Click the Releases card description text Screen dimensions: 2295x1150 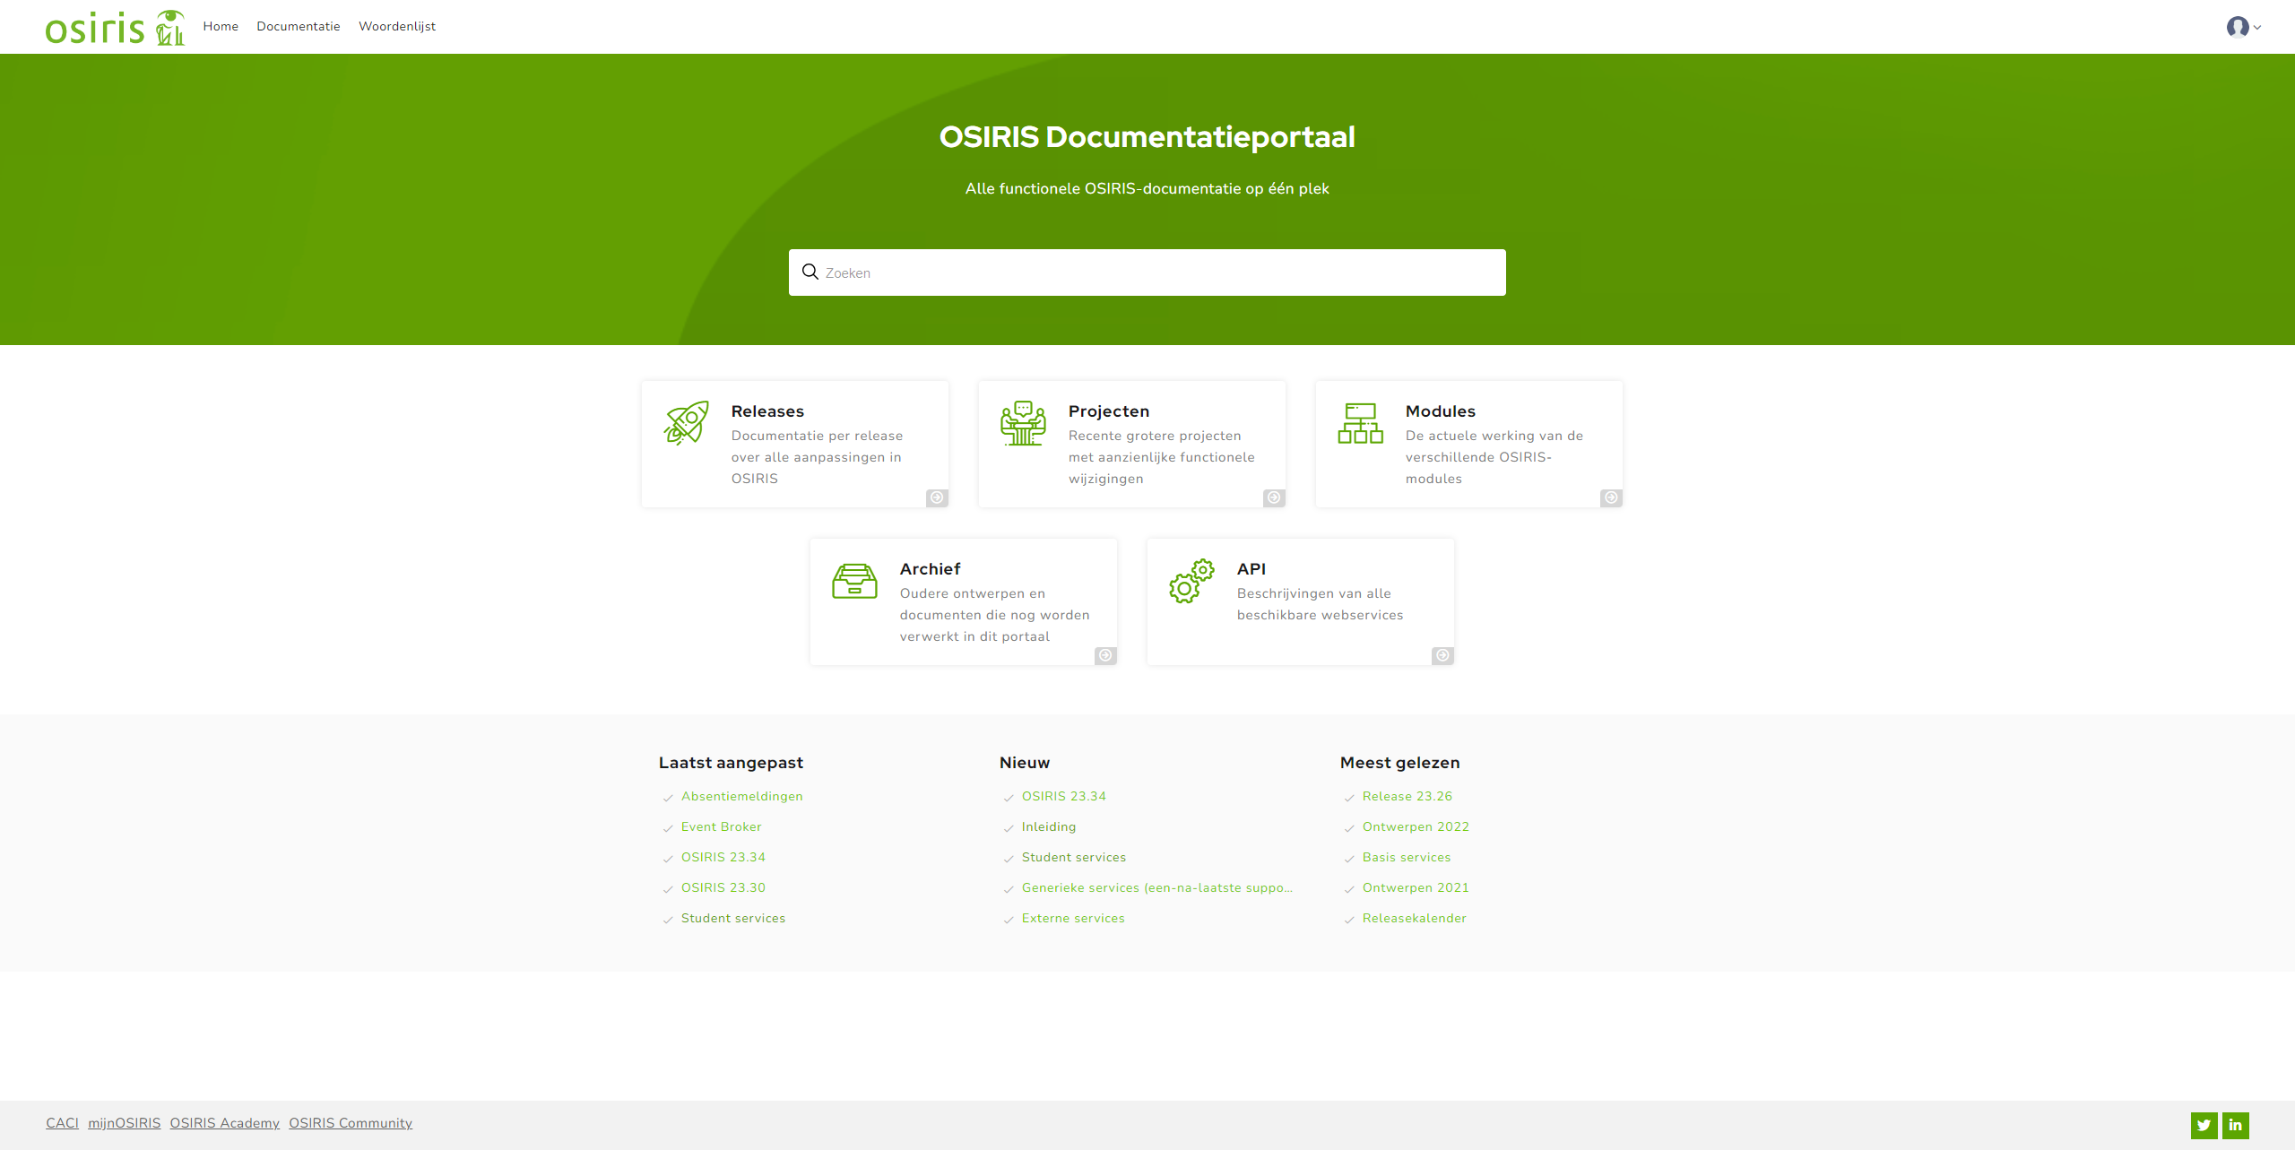[818, 457]
